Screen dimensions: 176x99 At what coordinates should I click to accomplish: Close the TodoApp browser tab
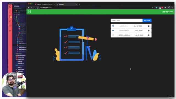[76, 4]
